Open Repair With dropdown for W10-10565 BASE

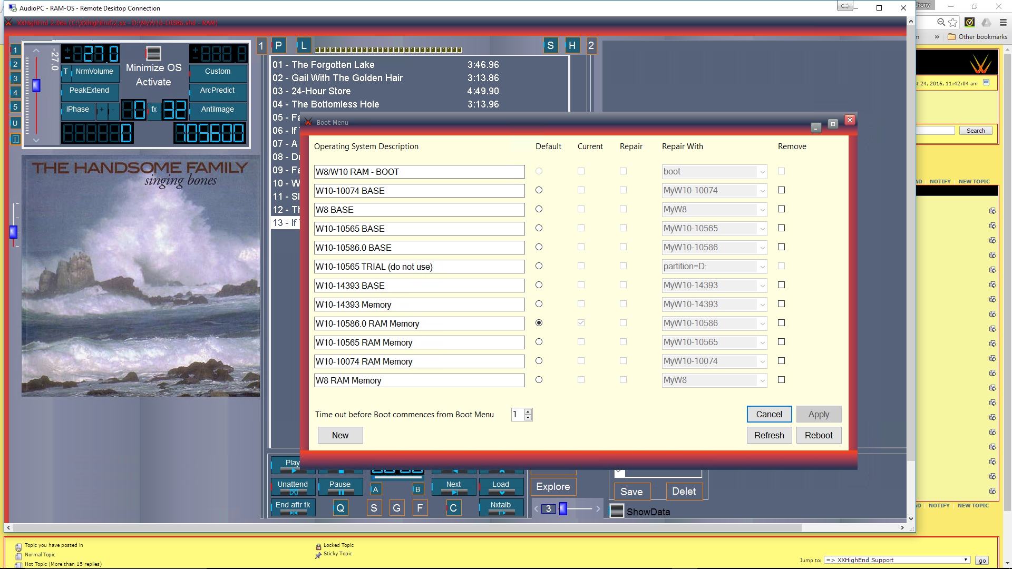pyautogui.click(x=714, y=229)
